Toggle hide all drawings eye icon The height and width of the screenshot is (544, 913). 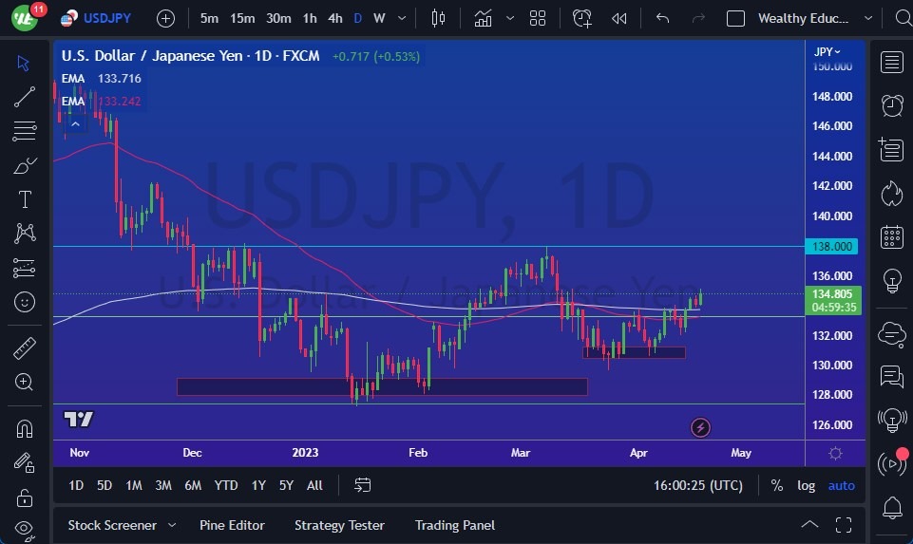coord(25,529)
